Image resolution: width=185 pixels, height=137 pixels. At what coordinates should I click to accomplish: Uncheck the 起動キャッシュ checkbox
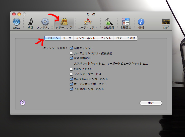point(71,48)
